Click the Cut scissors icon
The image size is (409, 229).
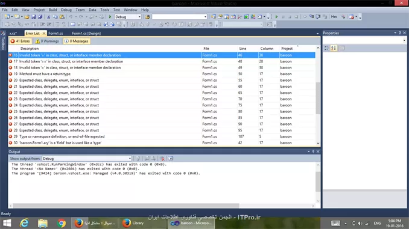tap(48, 17)
